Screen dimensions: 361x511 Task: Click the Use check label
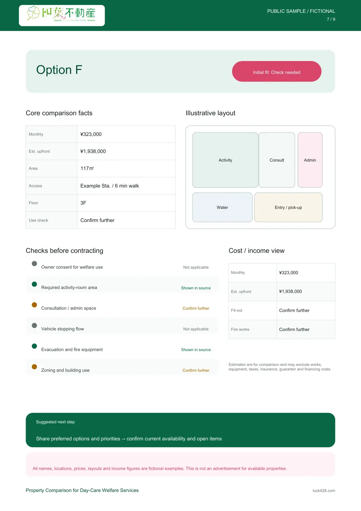coord(38,220)
